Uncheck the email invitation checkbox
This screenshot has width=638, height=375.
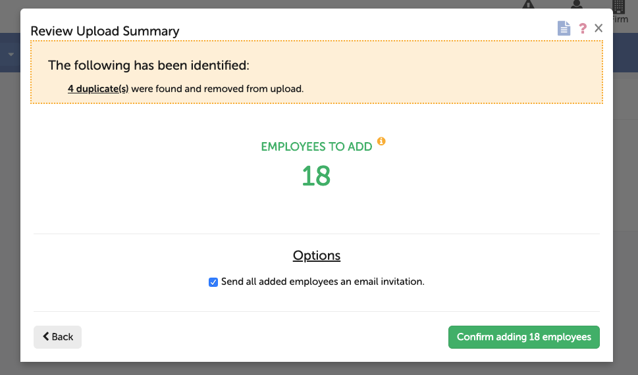tap(213, 282)
